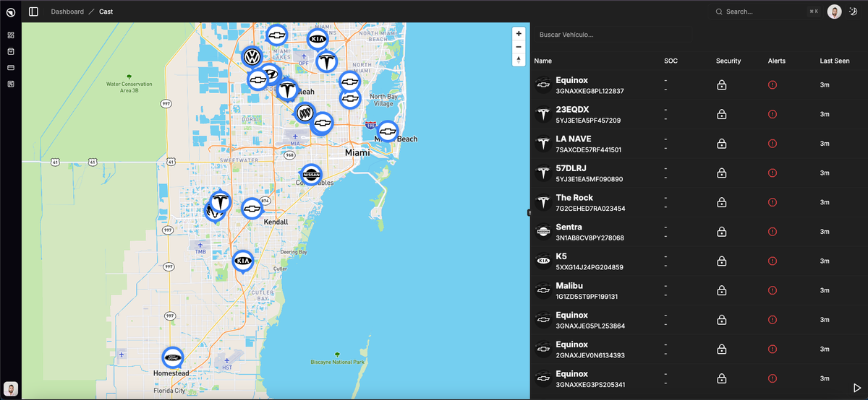Go to Dashboard in the breadcrumb

[x=67, y=12]
